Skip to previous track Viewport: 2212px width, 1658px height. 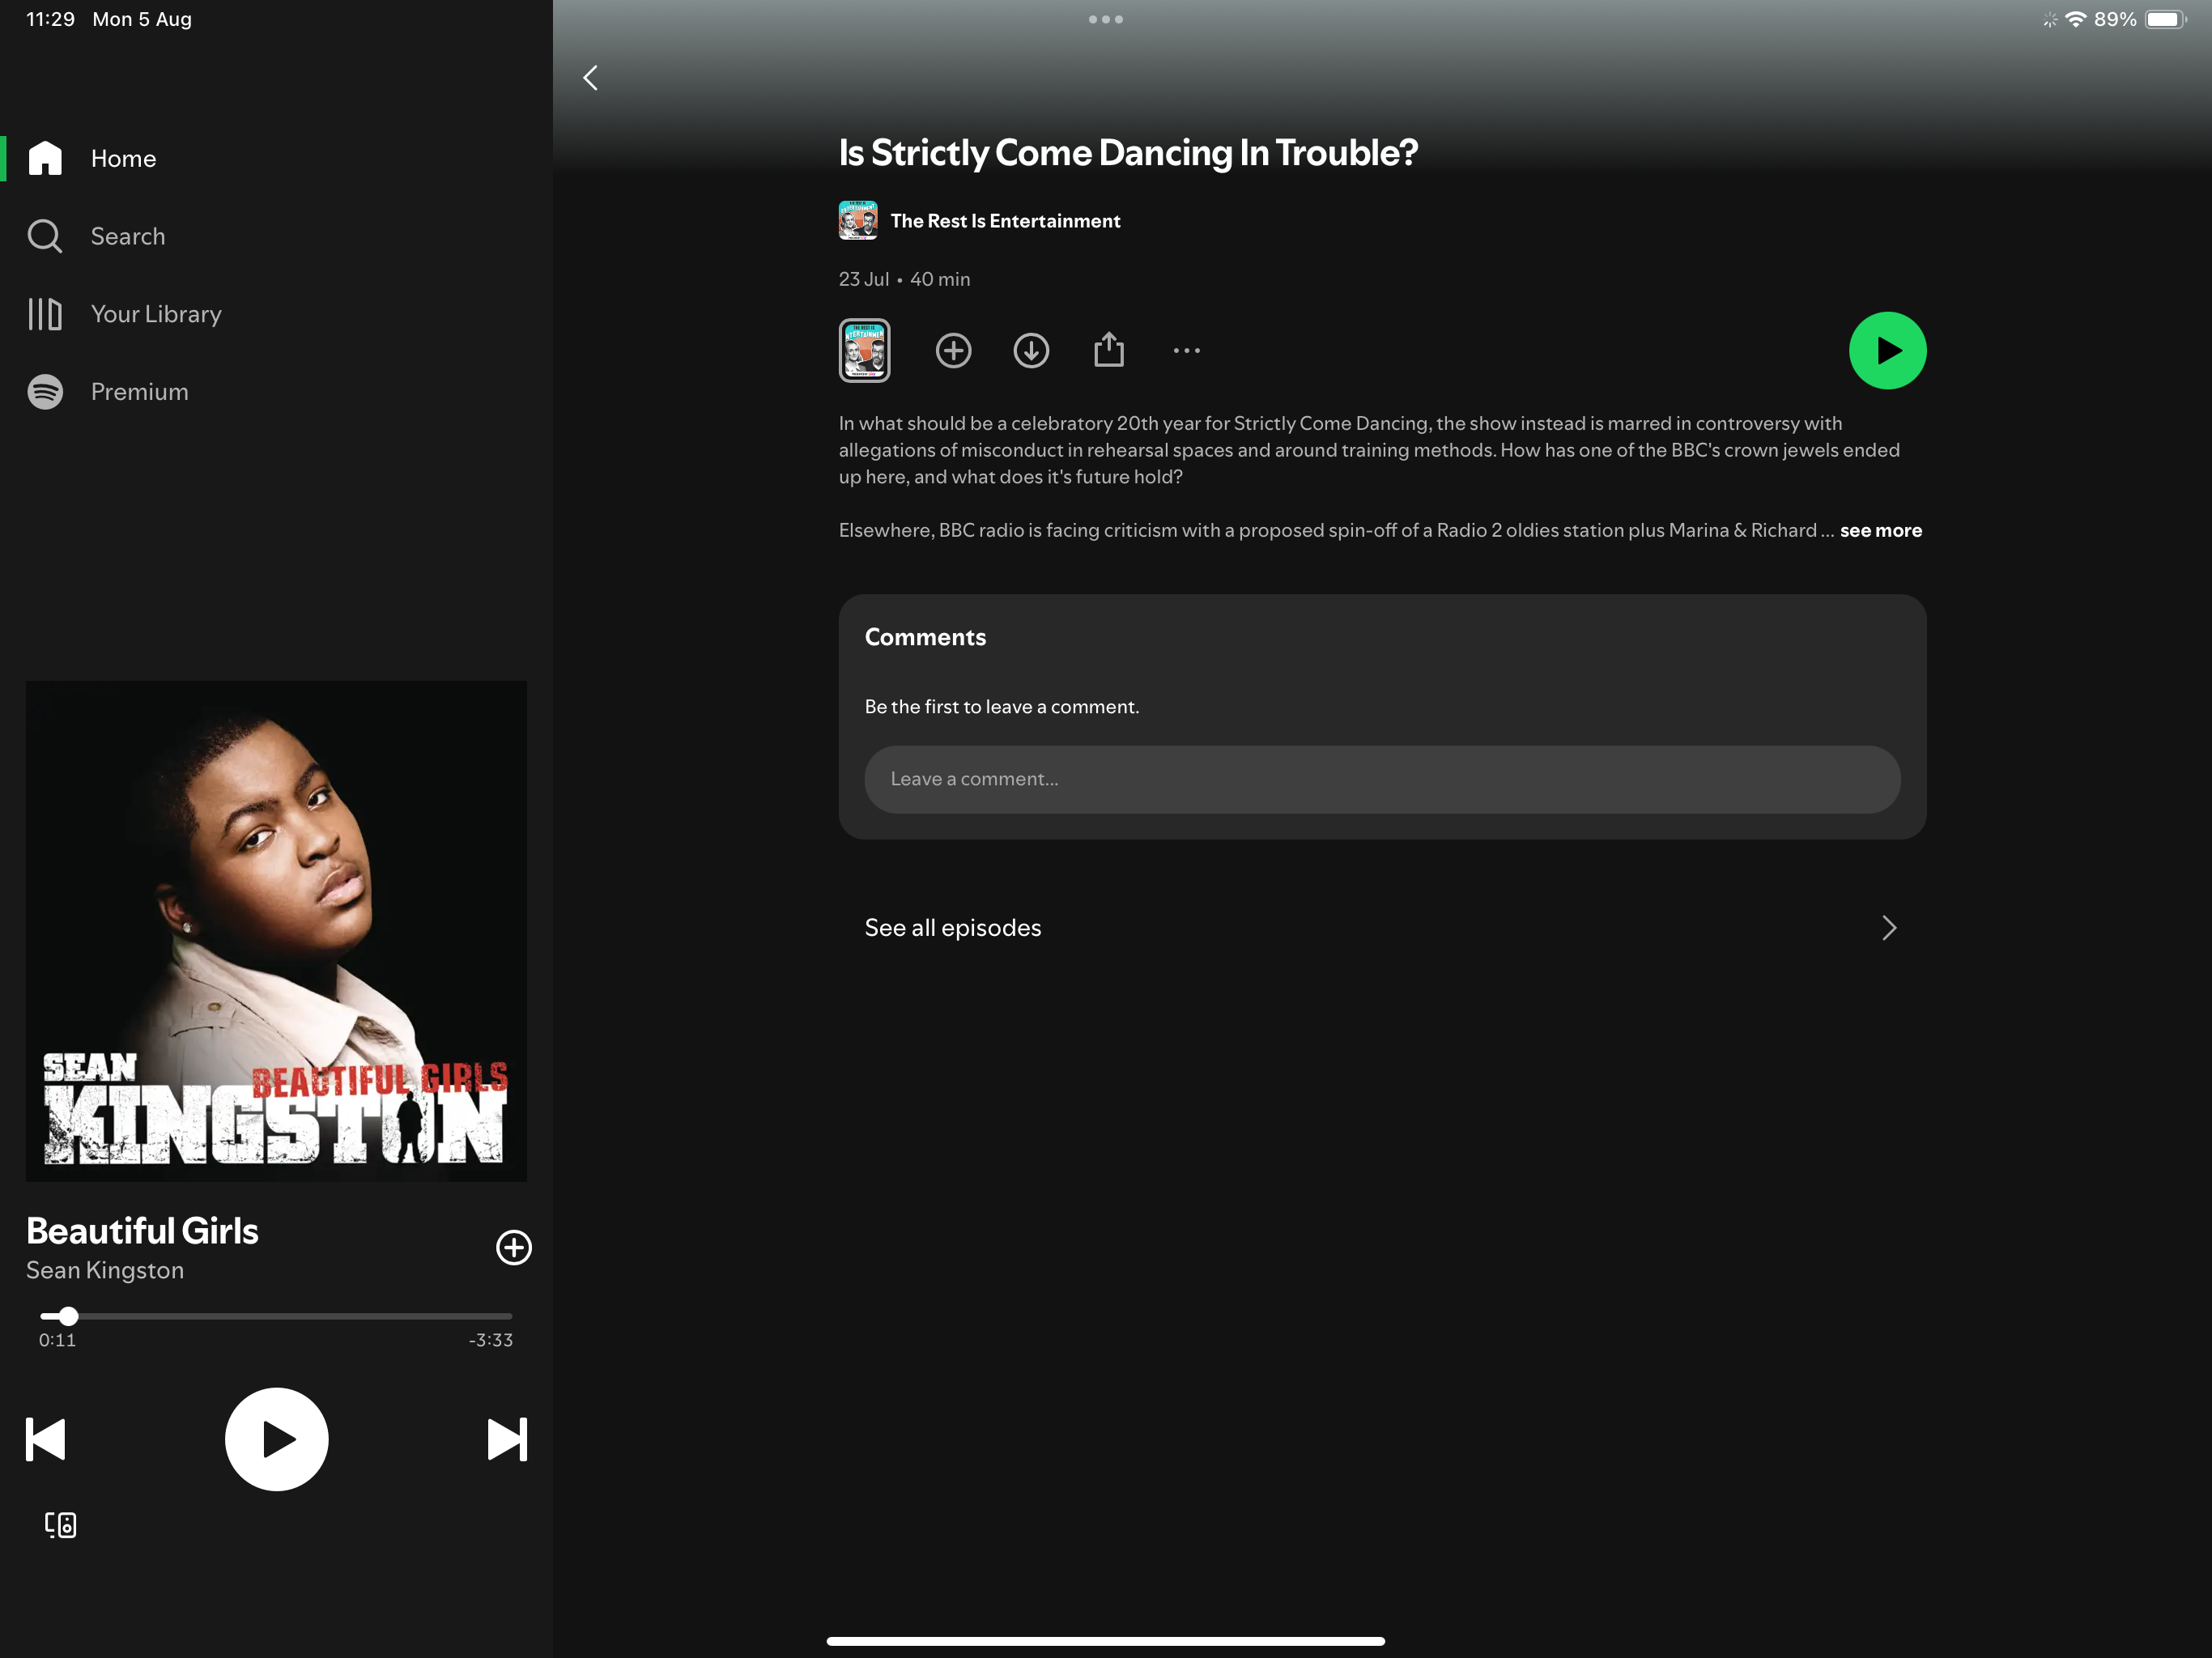pyautogui.click(x=45, y=1439)
